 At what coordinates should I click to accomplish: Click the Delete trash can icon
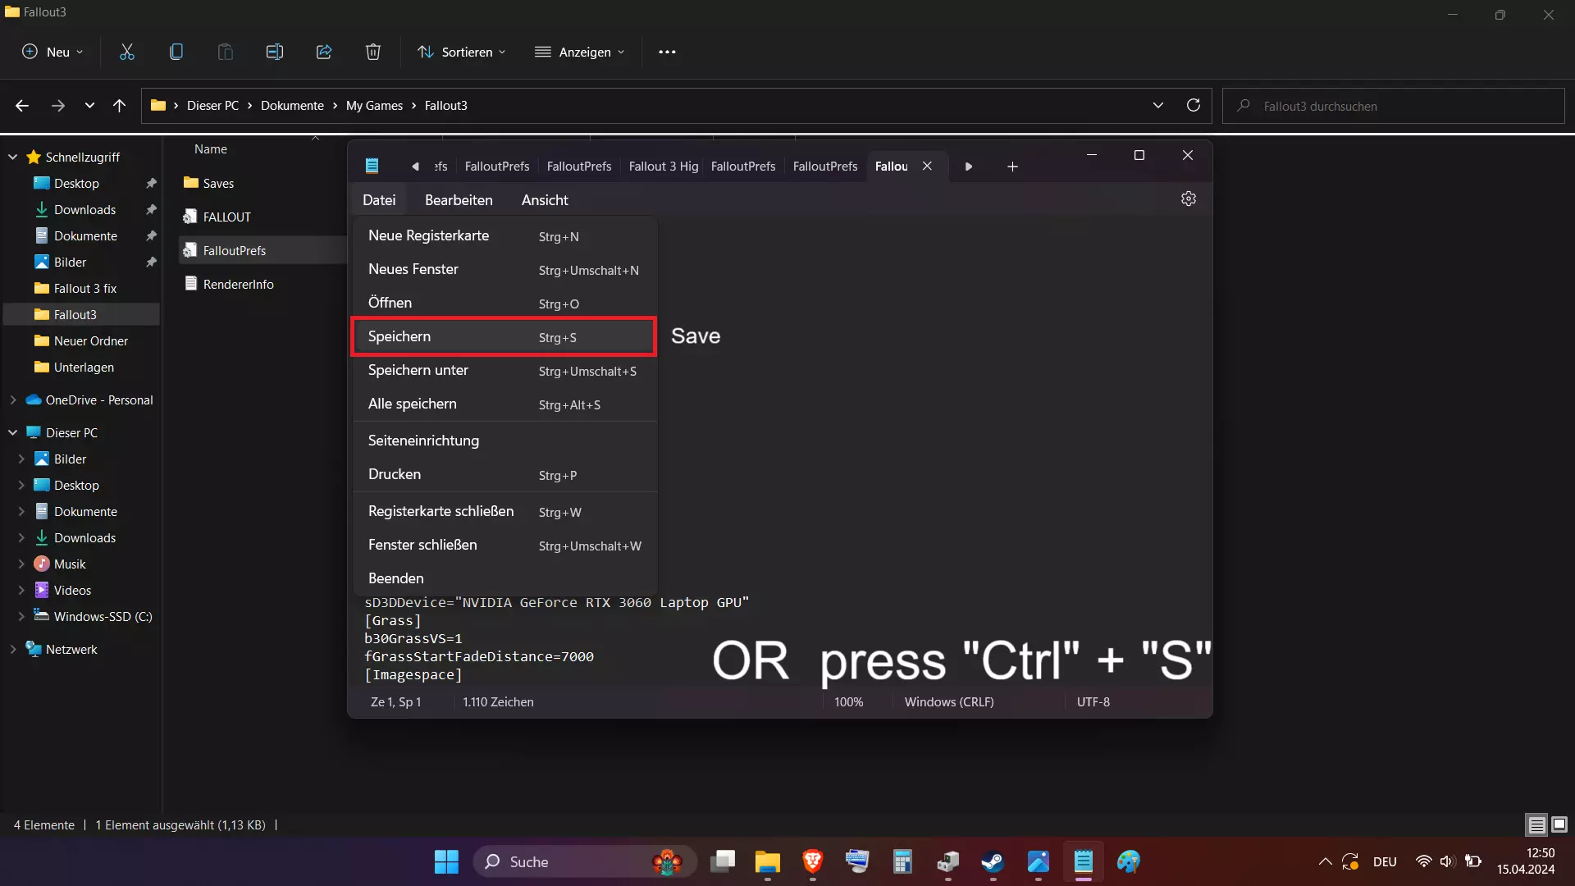372,52
